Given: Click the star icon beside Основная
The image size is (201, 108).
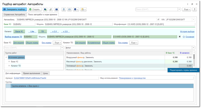Looking at the screenshot, I should pyautogui.click(x=184, y=37).
